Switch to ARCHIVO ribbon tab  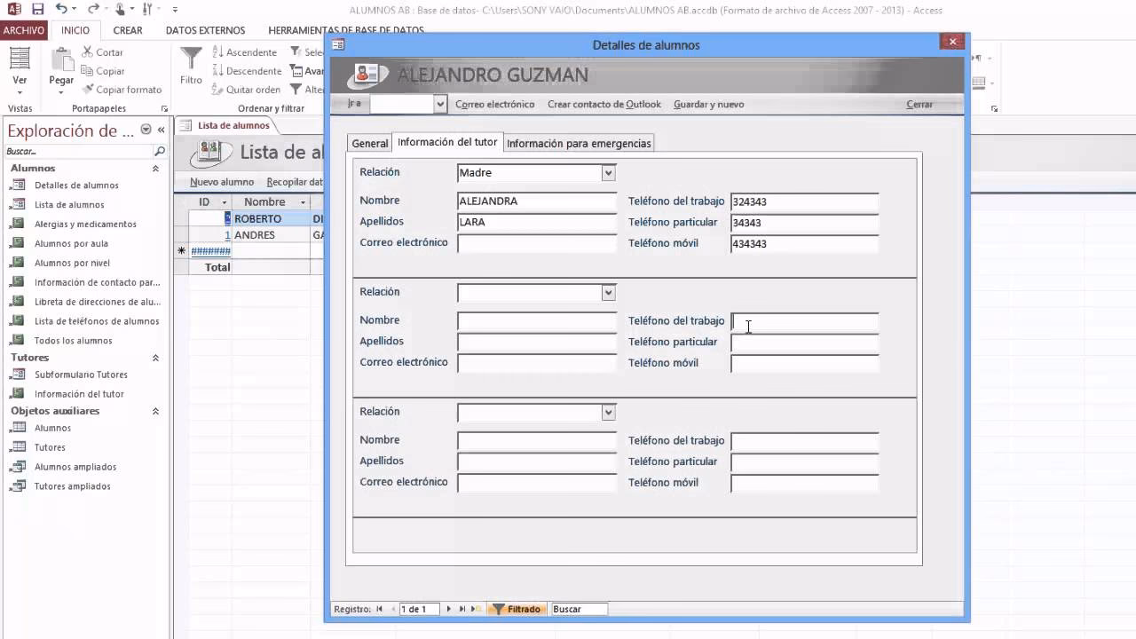click(x=24, y=30)
